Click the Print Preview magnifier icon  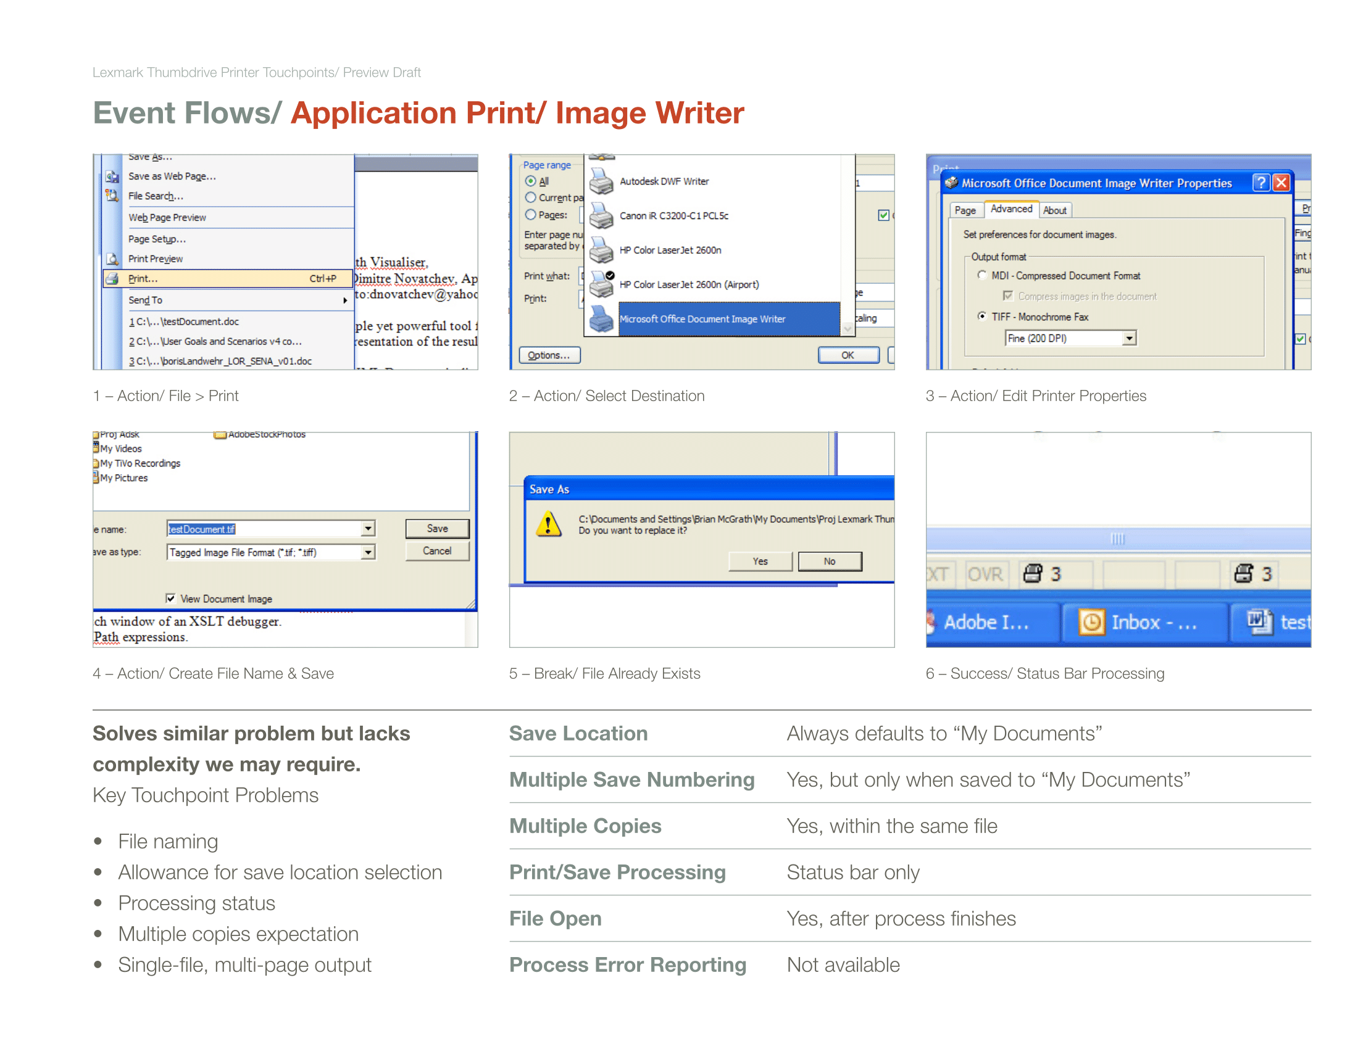[x=112, y=259]
